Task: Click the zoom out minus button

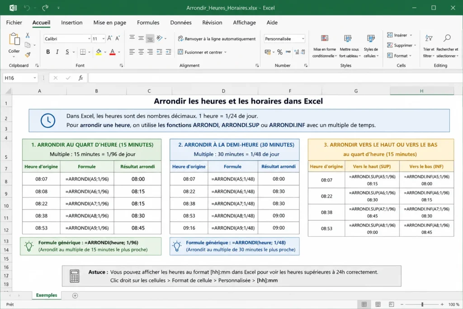Action: click(402, 304)
